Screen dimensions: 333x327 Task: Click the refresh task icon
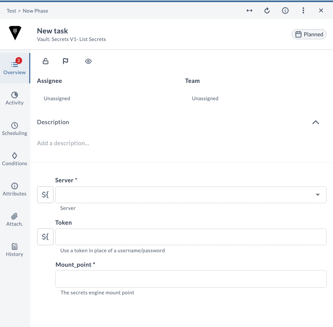[267, 11]
